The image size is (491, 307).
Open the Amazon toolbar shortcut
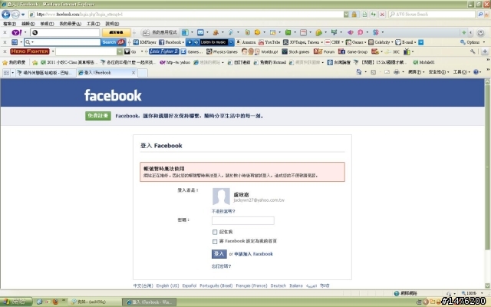(246, 42)
